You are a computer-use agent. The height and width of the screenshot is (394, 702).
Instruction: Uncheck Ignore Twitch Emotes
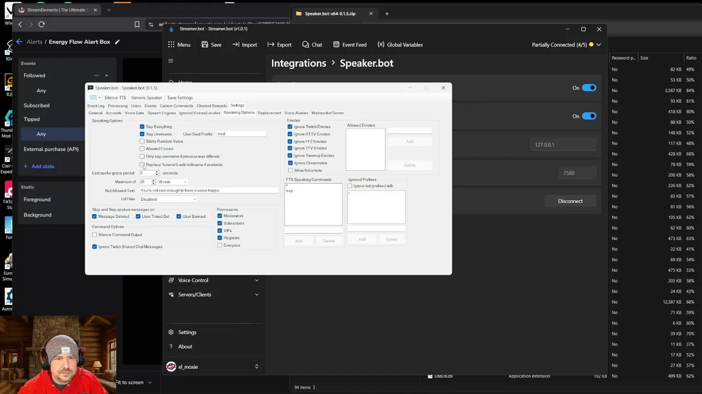pyautogui.click(x=290, y=126)
